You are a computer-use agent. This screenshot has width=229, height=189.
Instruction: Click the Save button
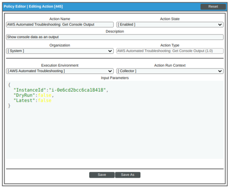tap(102, 175)
